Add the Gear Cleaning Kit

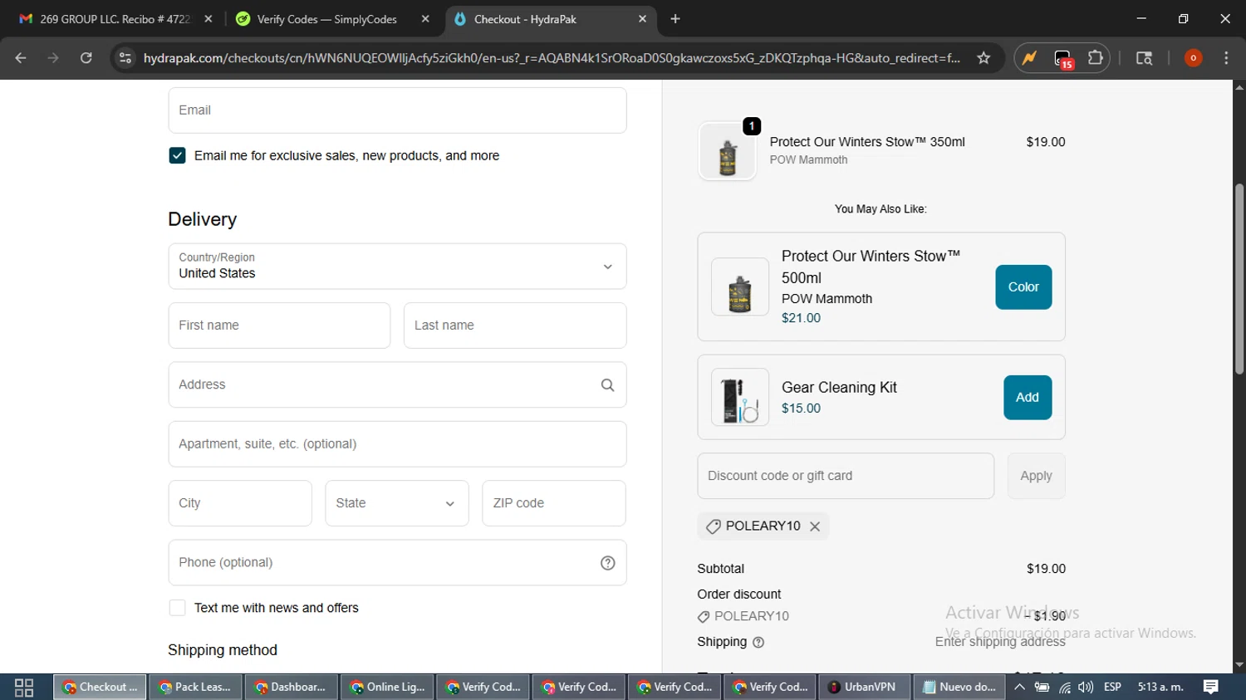click(1028, 398)
